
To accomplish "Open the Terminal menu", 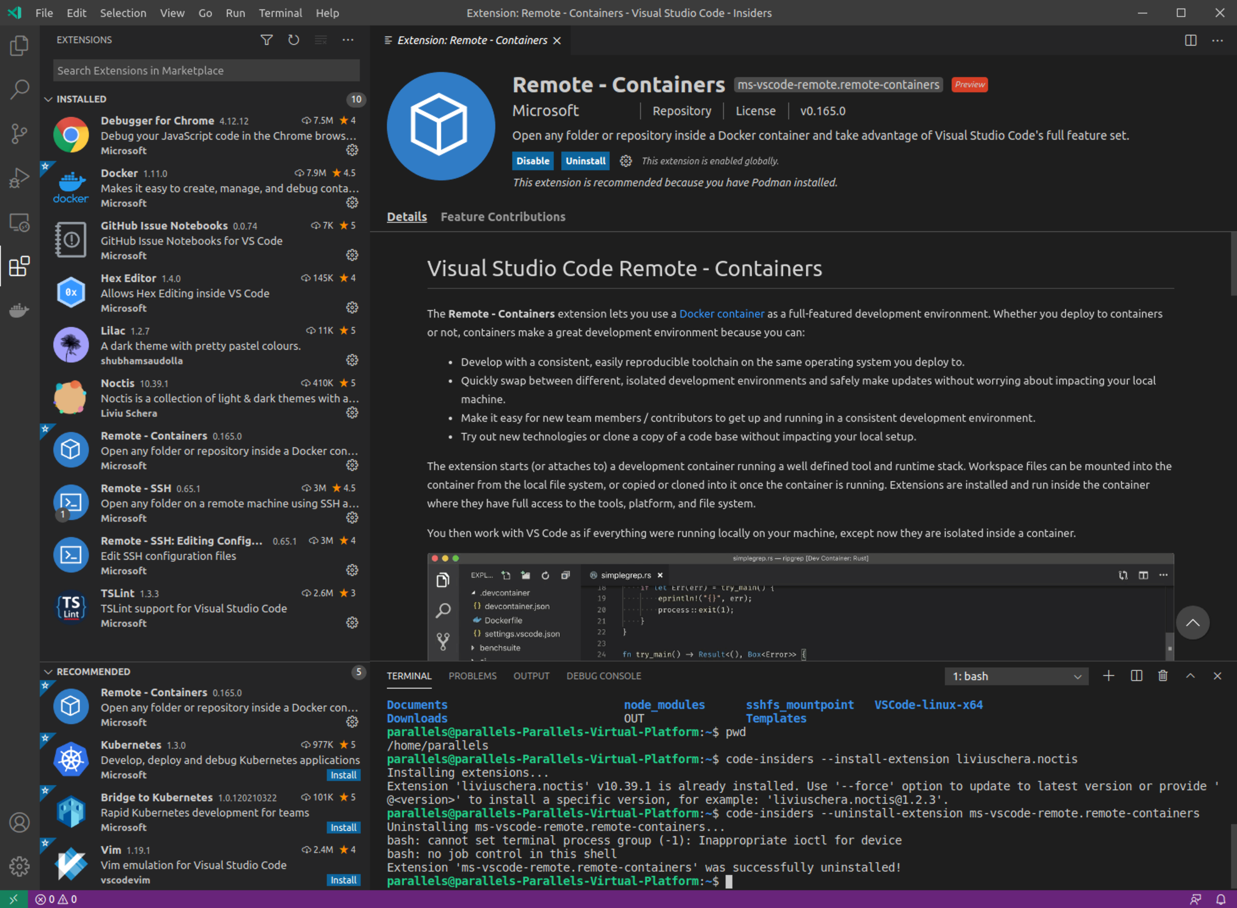I will click(280, 13).
